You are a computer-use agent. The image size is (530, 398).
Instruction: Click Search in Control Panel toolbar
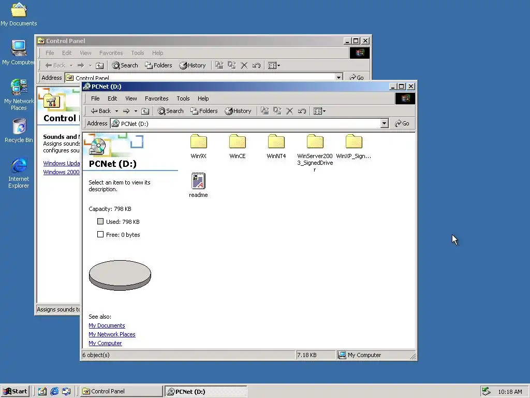125,65
